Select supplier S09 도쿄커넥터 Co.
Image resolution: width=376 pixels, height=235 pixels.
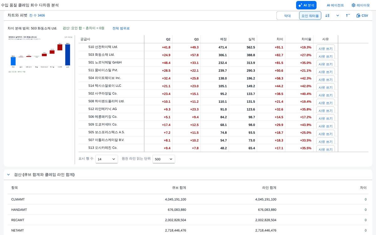[103, 124]
